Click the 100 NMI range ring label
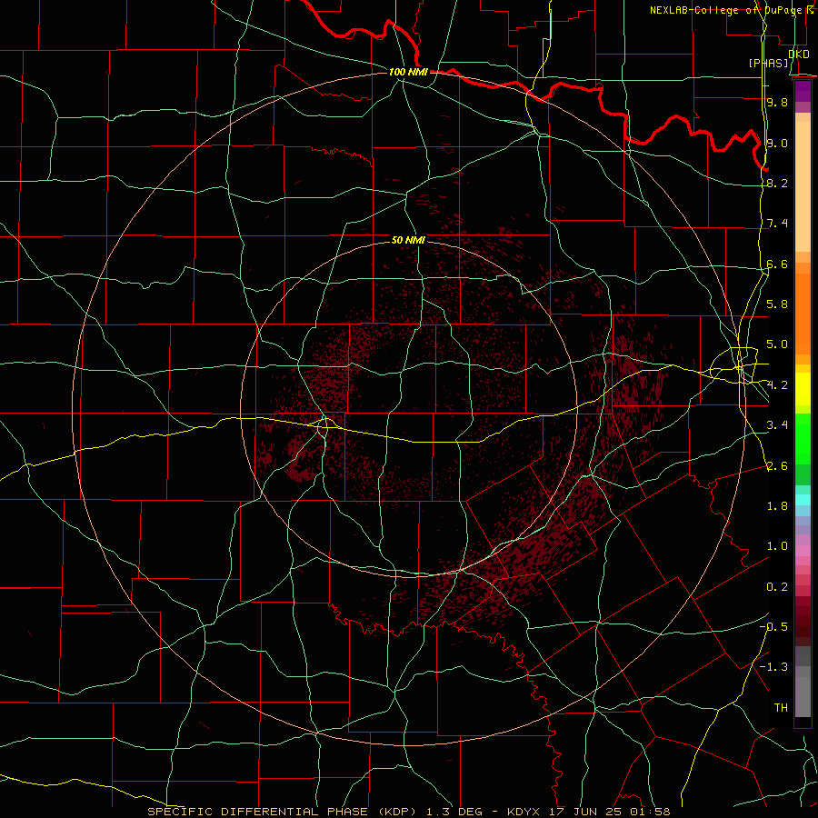Image resolution: width=818 pixels, height=818 pixels. pyautogui.click(x=408, y=72)
